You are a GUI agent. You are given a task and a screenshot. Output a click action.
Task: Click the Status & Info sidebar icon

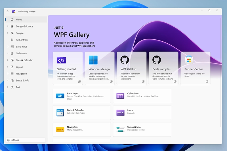12,80
